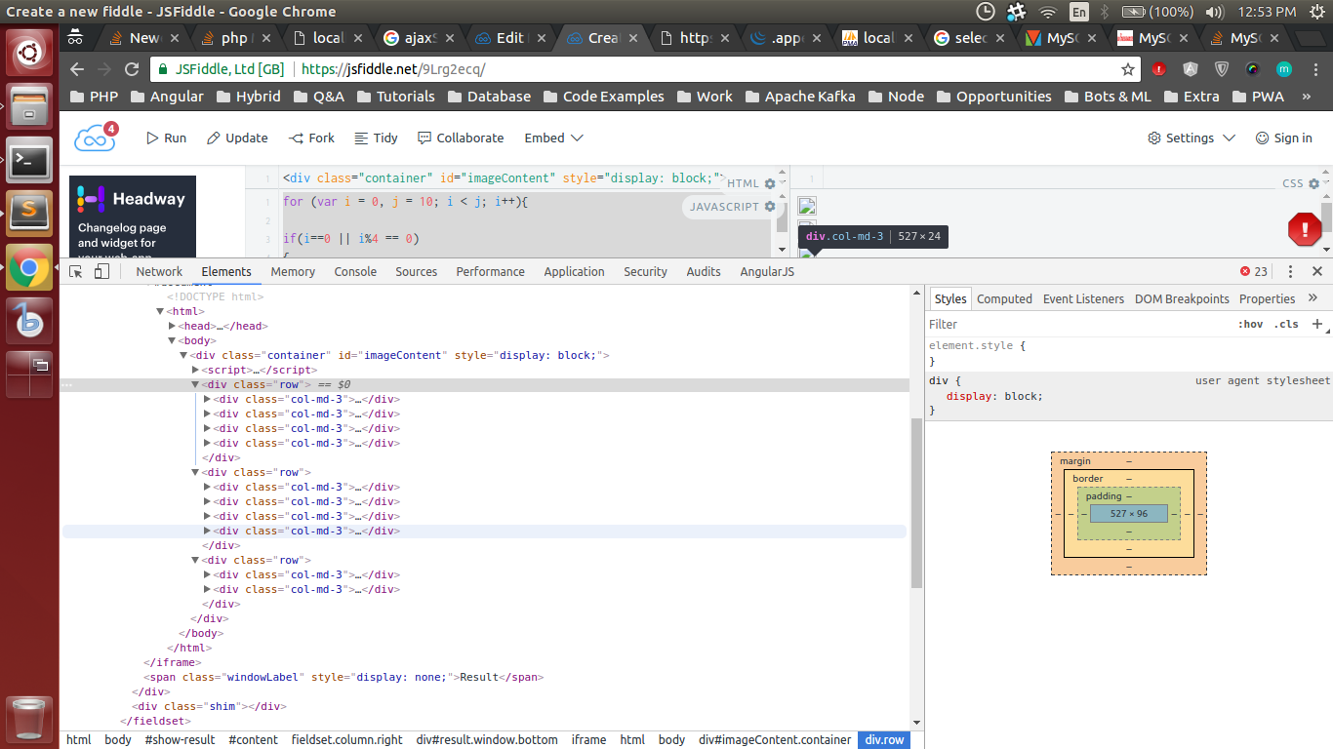Click the 527 × 96 content box in the box model

coord(1129,514)
